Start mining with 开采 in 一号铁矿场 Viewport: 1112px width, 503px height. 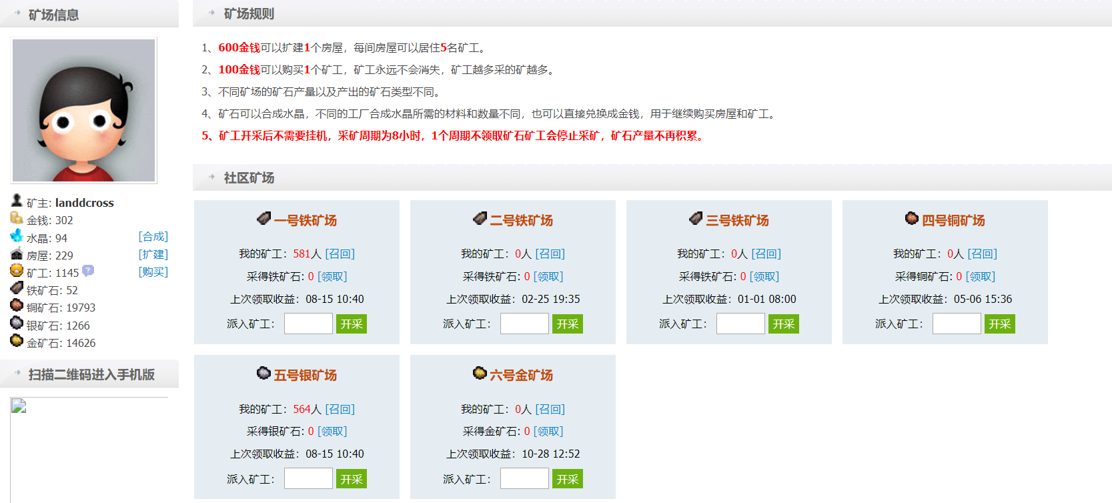352,324
